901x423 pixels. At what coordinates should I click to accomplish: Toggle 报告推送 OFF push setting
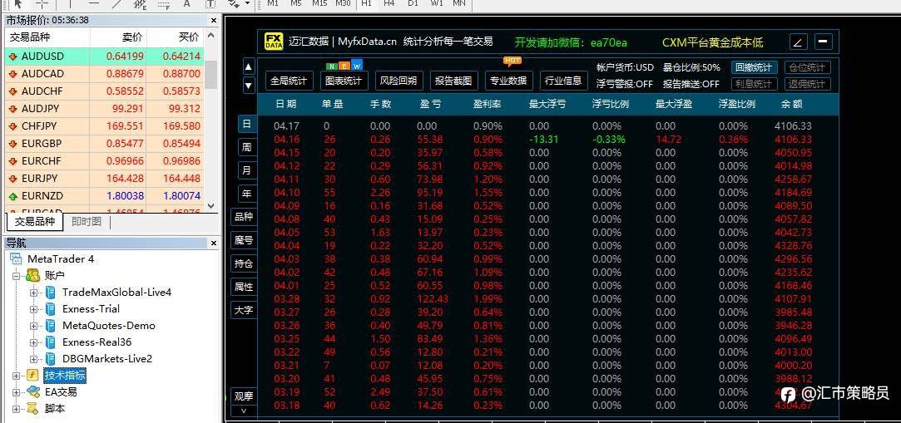pos(691,84)
